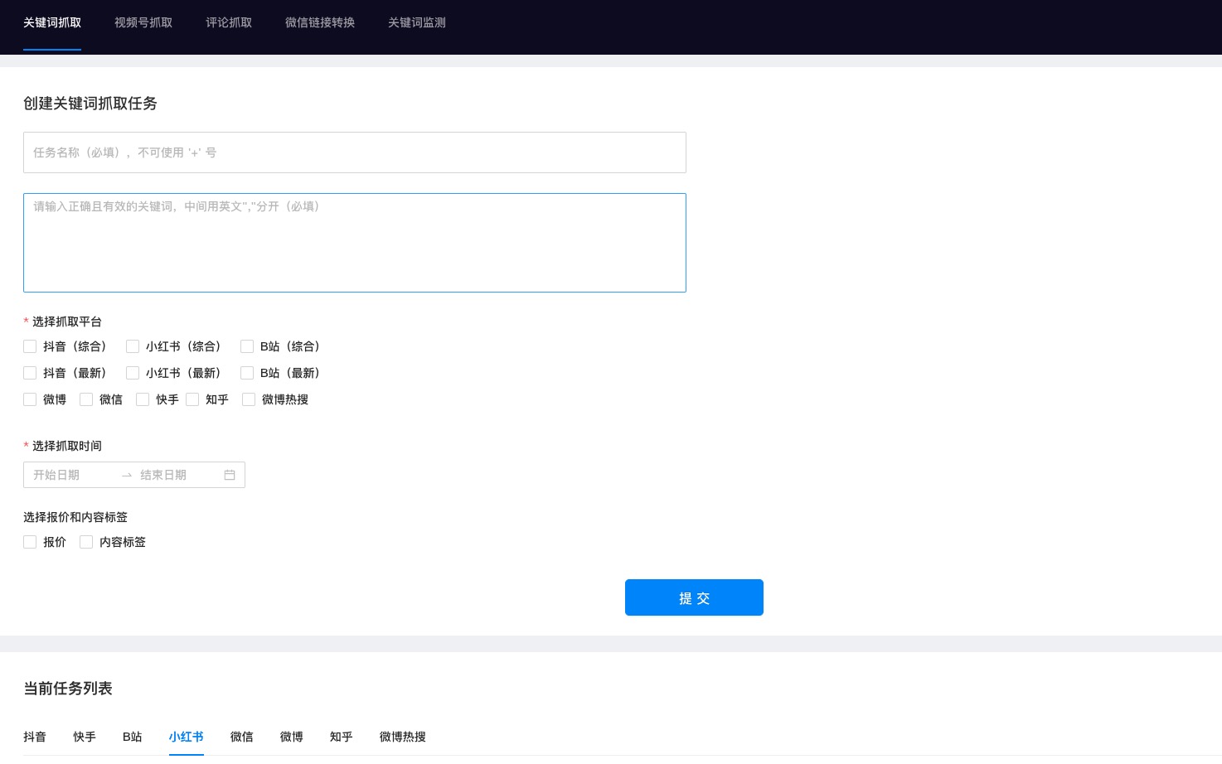Image resolution: width=1222 pixels, height=764 pixels.
Task: Open 知乎 tab in task list
Action: (x=342, y=737)
